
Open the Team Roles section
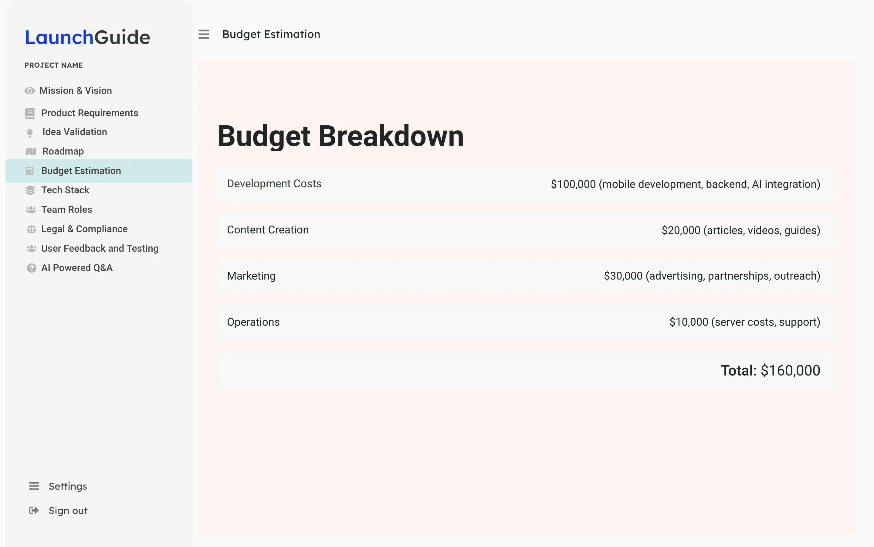pyautogui.click(x=66, y=209)
